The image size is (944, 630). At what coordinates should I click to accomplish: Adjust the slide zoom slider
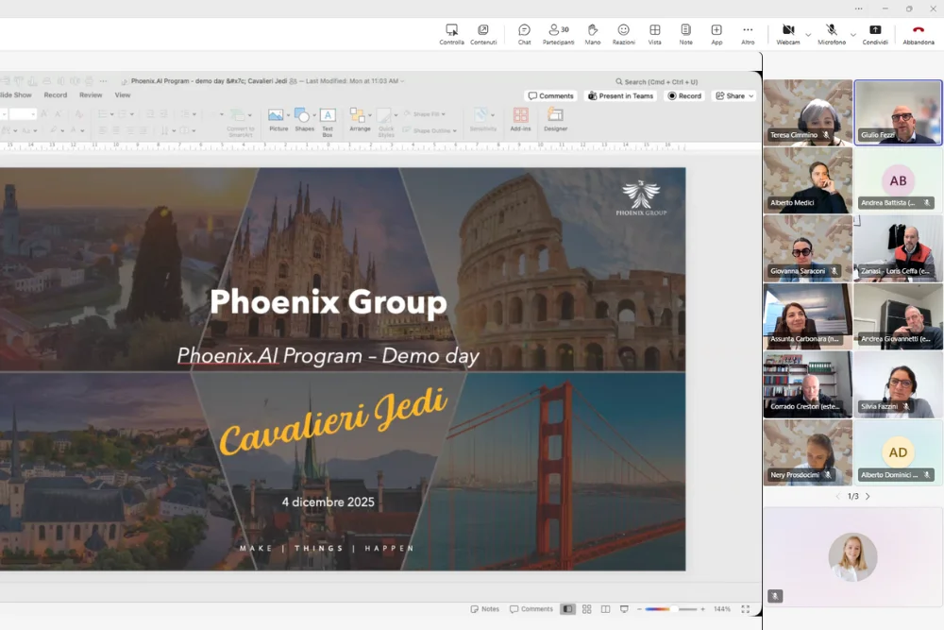pyautogui.click(x=672, y=609)
